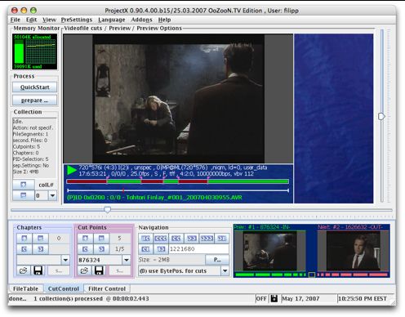The image size is (405, 317).
Task: Click the green play arrow in the preview info
Action: click(72, 170)
